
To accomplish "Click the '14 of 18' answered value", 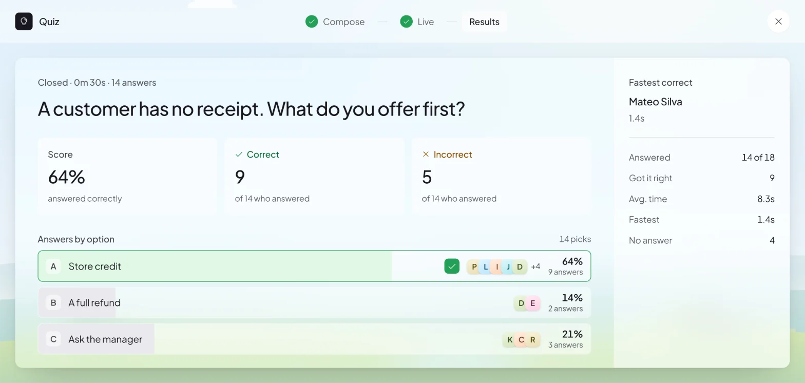I will [758, 157].
